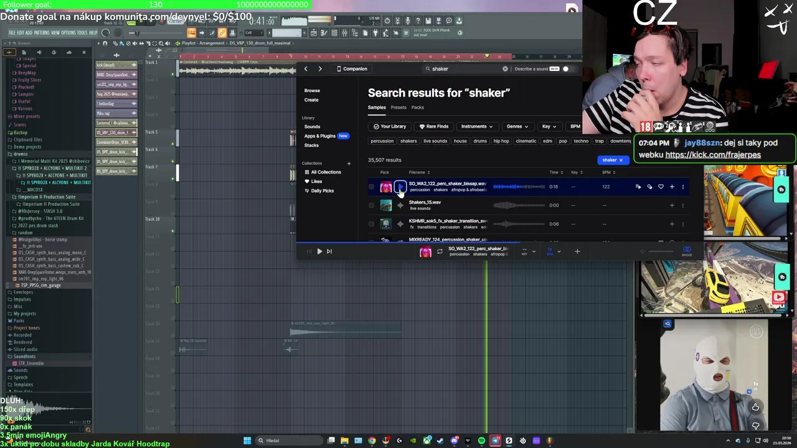Select the shakers tag chip
The height and width of the screenshot is (448, 797).
(408, 141)
